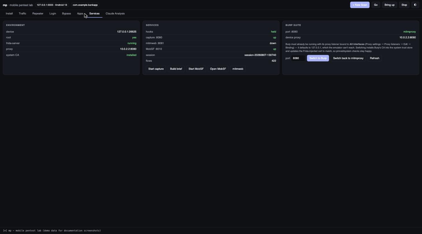Image resolution: width=422 pixels, height=234 pixels.
Task: Click the MobSF :8010 up status
Action: (x=275, y=49)
